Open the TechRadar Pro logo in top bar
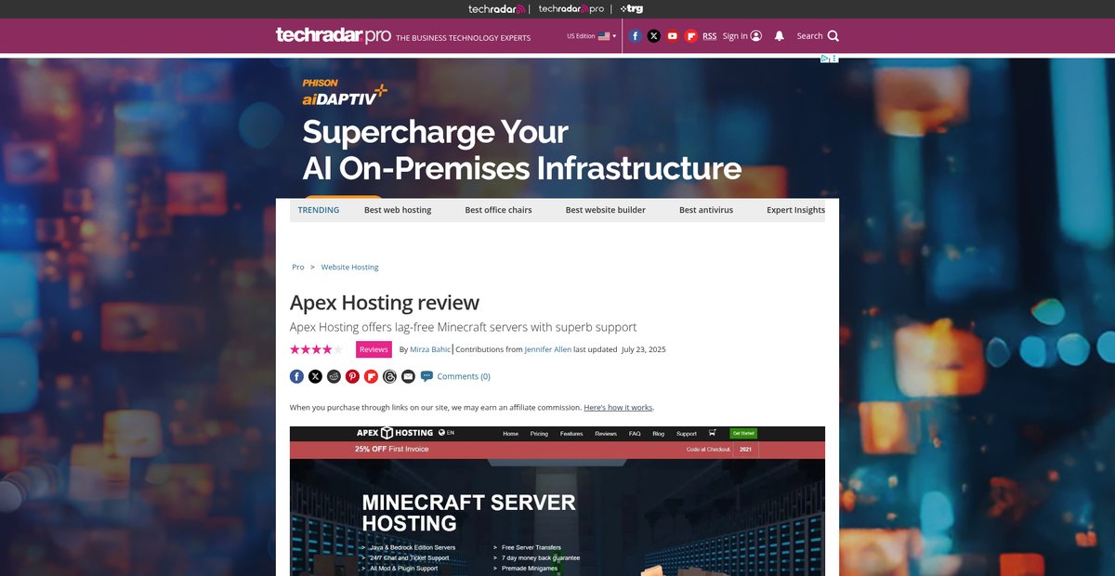 pyautogui.click(x=571, y=8)
